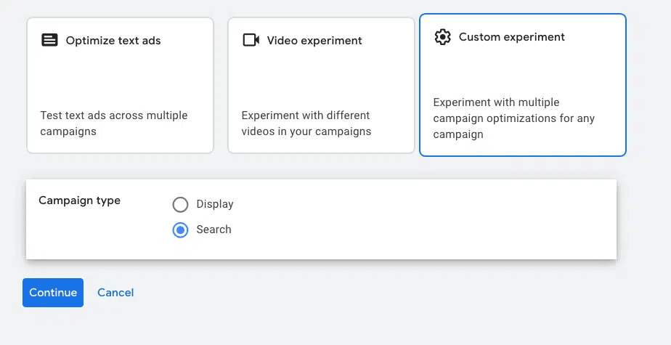Image resolution: width=671 pixels, height=345 pixels.
Task: Choose the "Custom experiment" card title
Action: tap(511, 37)
